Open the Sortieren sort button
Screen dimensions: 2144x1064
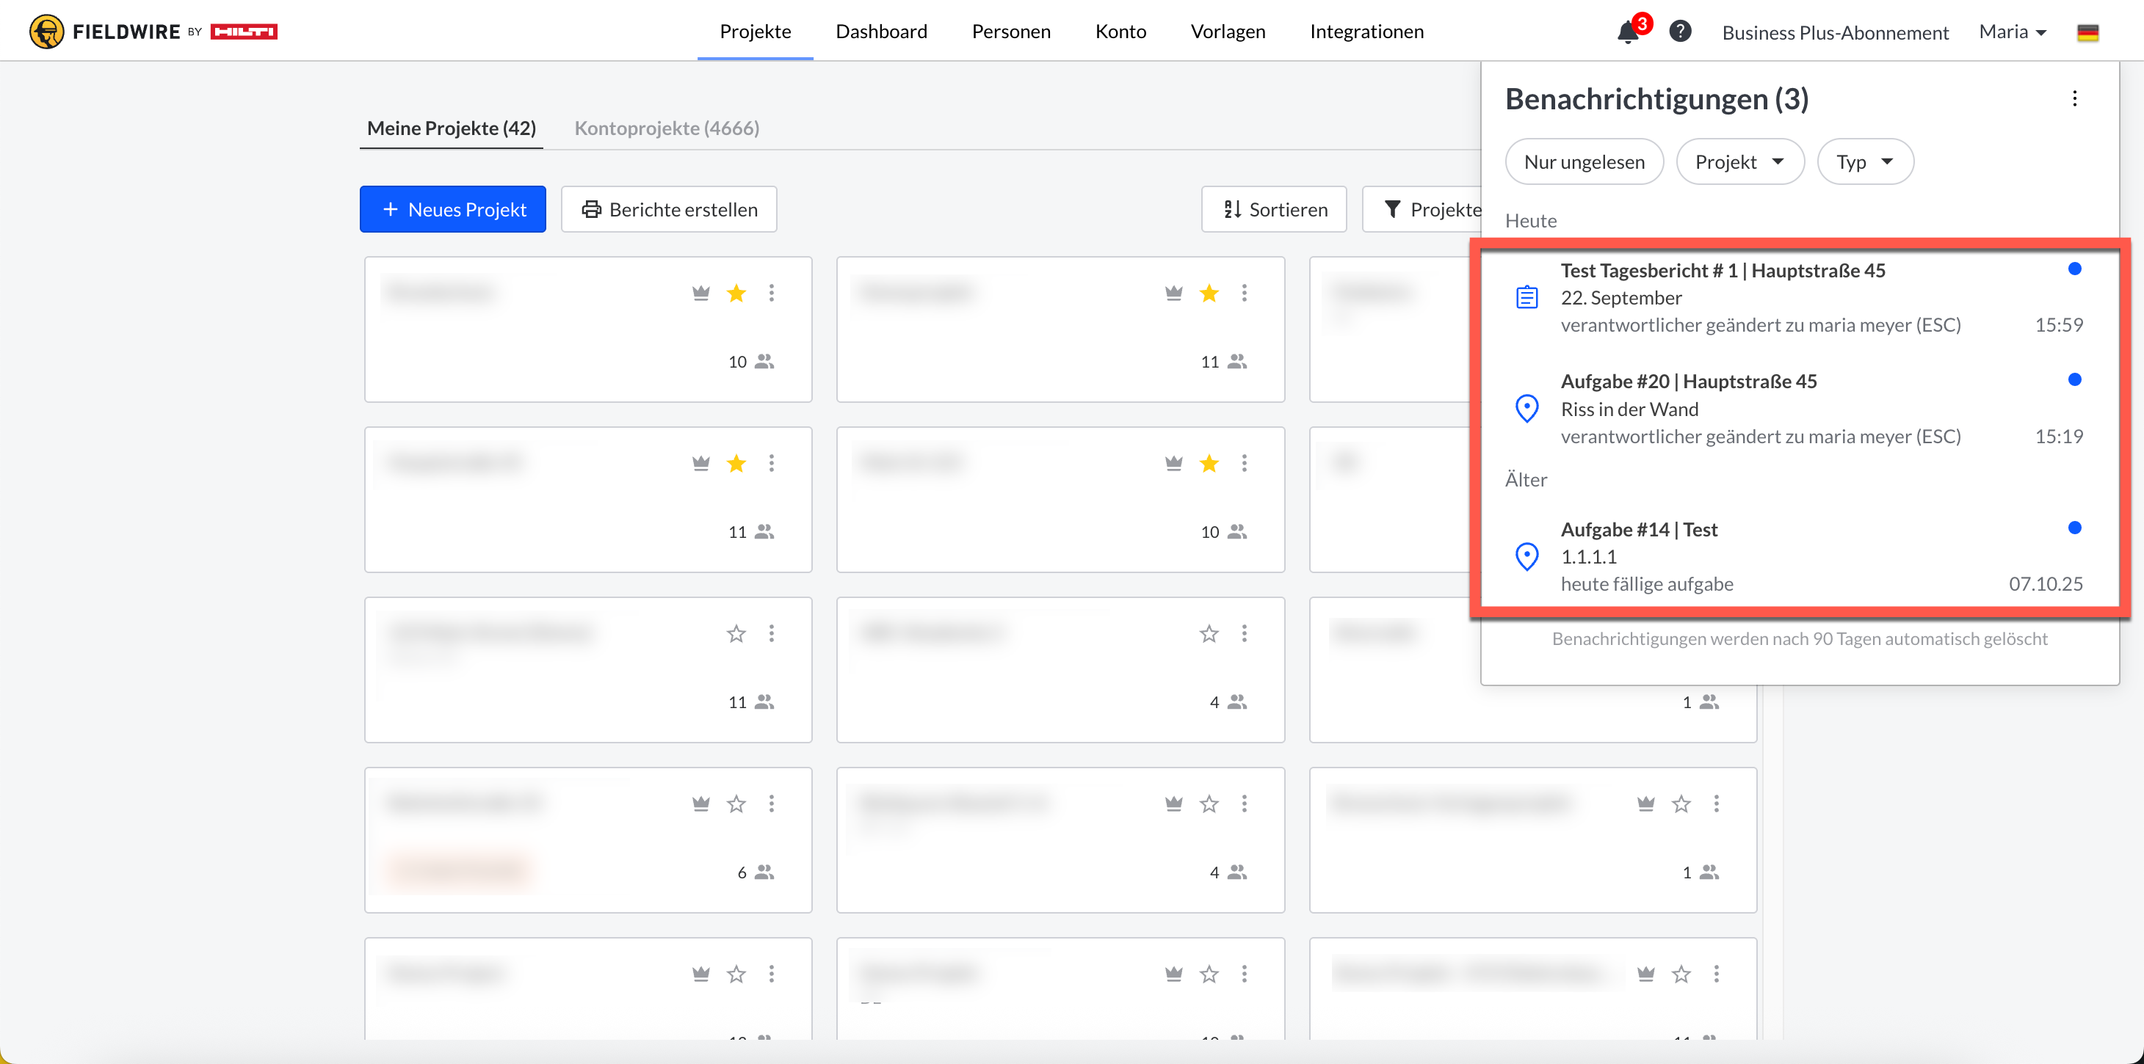click(x=1273, y=210)
